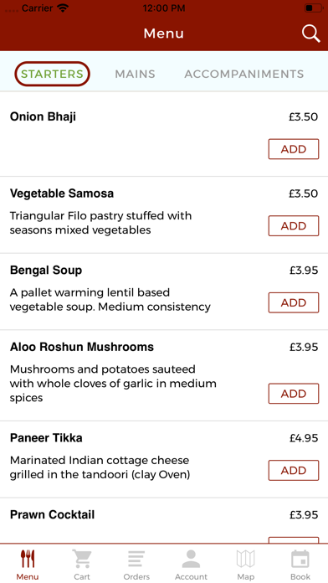Add Onion Bhaji to the cart
This screenshot has width=328, height=583.
294,149
